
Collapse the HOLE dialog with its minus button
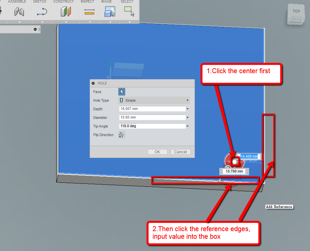[93, 83]
